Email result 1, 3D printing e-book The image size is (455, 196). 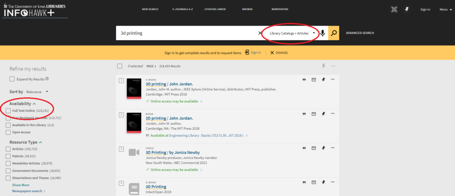pyautogui.click(x=314, y=80)
